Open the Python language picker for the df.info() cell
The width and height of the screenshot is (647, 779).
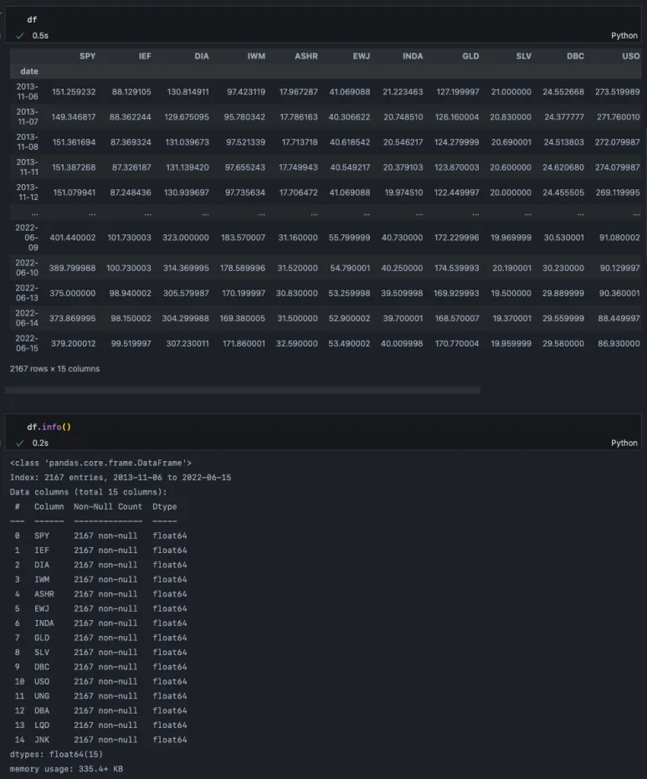[624, 443]
